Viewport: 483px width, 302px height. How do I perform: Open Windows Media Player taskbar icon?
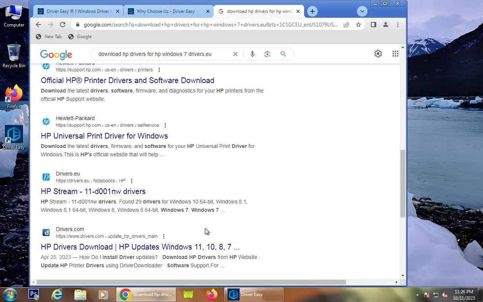tap(103, 294)
